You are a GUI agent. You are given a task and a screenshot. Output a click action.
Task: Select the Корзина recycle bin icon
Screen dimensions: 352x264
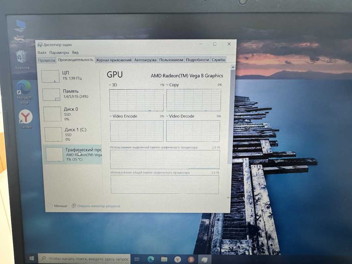pyautogui.click(x=22, y=60)
